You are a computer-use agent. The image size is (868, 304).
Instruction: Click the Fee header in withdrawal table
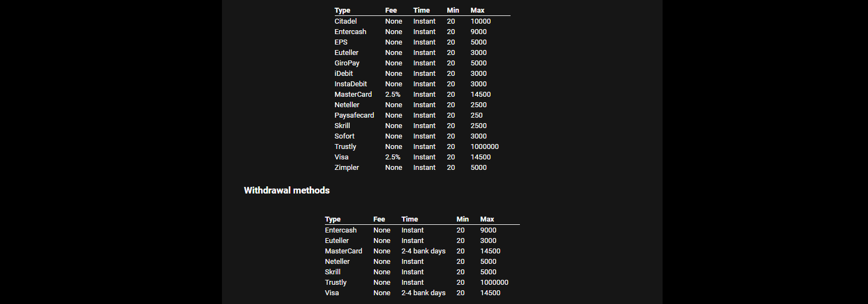coord(379,219)
